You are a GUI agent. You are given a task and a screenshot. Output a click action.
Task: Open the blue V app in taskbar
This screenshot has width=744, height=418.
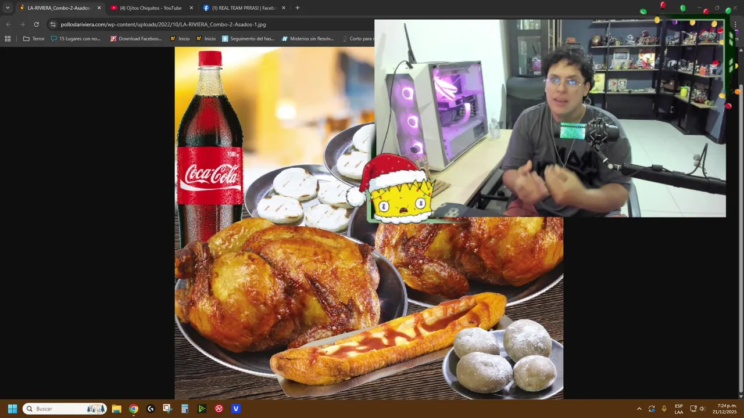[x=236, y=409]
